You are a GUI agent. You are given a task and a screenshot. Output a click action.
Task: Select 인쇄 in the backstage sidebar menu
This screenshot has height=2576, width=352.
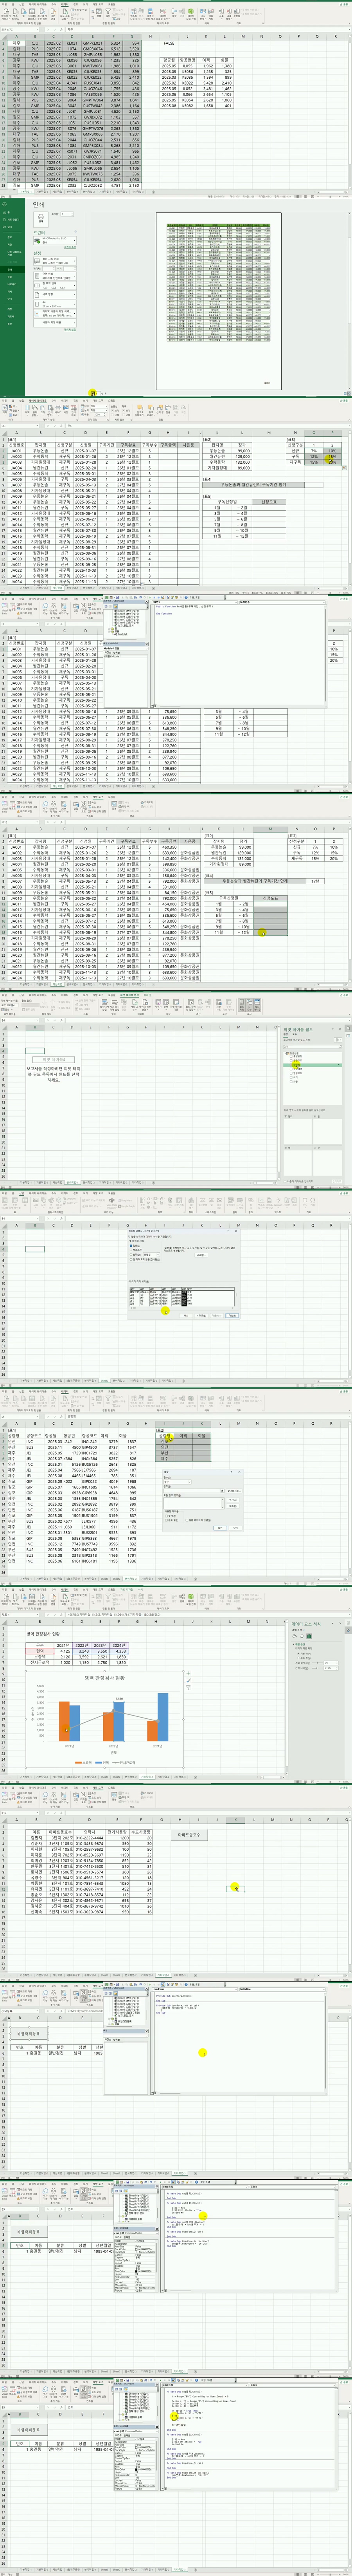pyautogui.click(x=11, y=269)
